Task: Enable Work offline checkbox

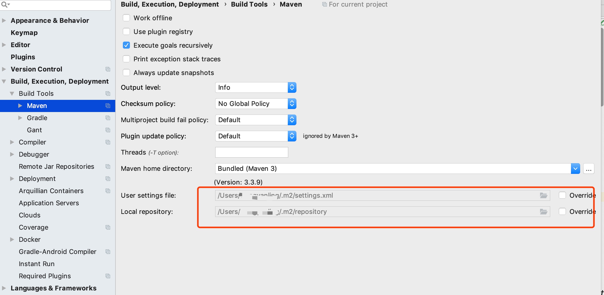Action: (126, 18)
